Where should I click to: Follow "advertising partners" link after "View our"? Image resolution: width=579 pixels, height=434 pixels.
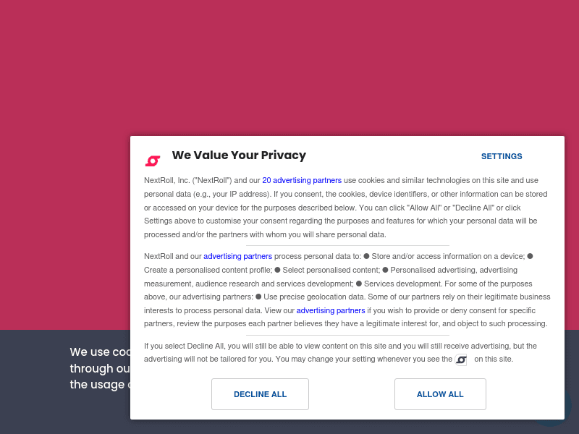pos(331,310)
